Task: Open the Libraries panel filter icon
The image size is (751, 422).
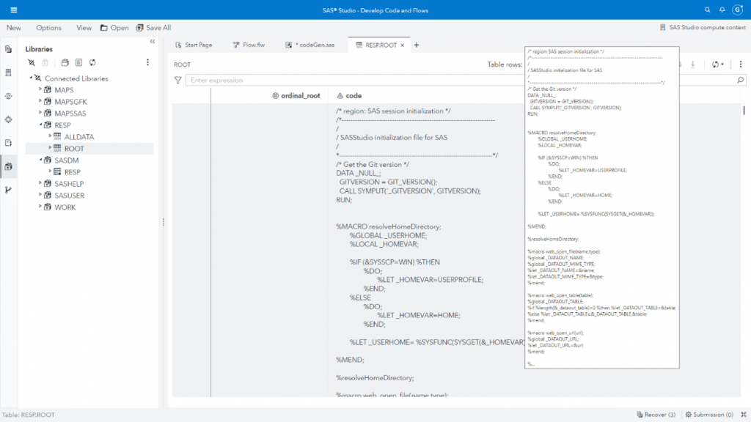Action: pyautogui.click(x=32, y=63)
